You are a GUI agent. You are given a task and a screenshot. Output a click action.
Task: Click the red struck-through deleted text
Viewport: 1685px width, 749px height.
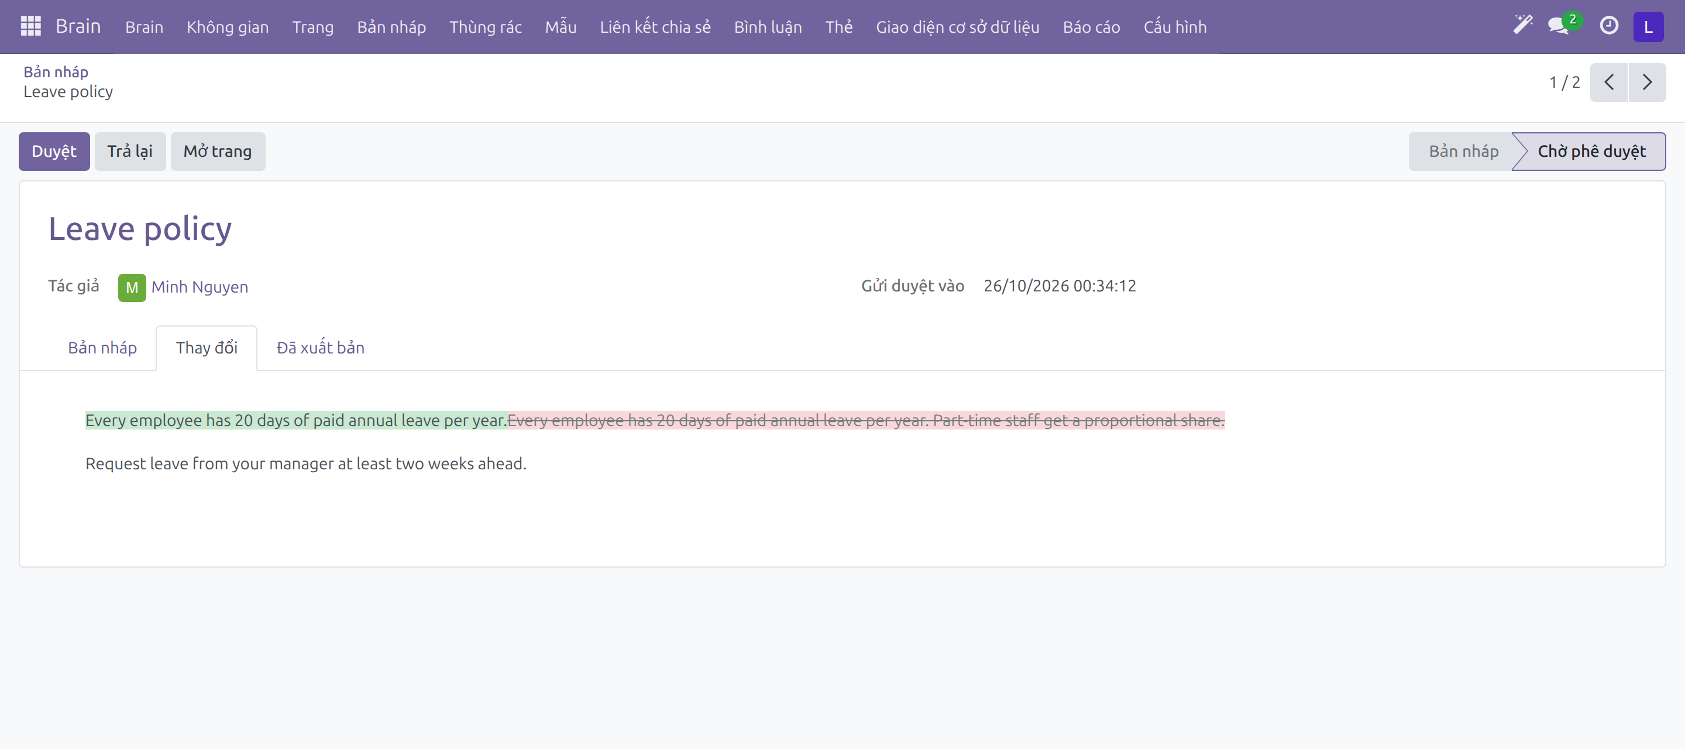point(866,420)
